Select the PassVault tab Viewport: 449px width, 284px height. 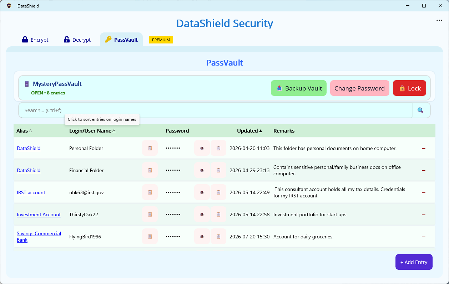pos(121,40)
